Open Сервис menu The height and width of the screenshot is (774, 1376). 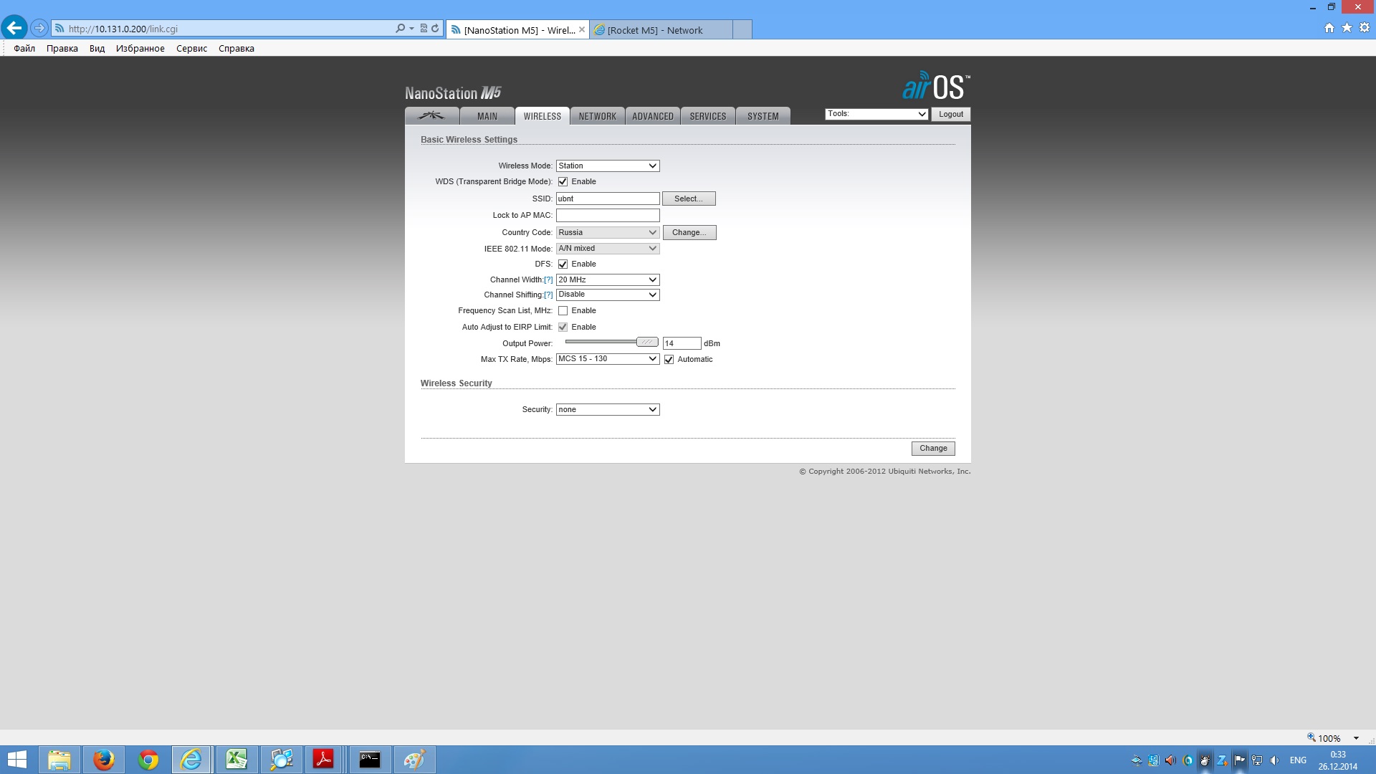[x=191, y=49]
